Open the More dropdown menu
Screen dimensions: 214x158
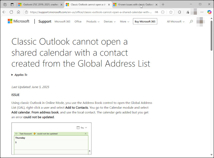[x=124, y=22]
